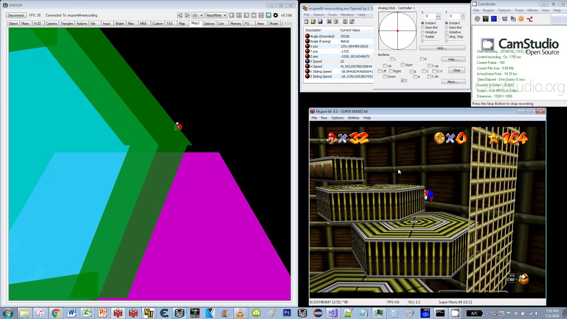Select Semi-Rel radio under Y

point(447,27)
